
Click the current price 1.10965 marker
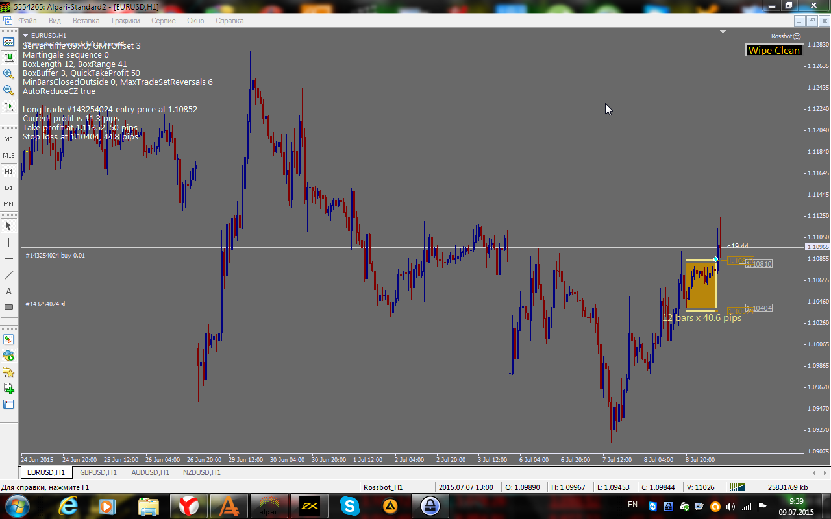[816, 247]
